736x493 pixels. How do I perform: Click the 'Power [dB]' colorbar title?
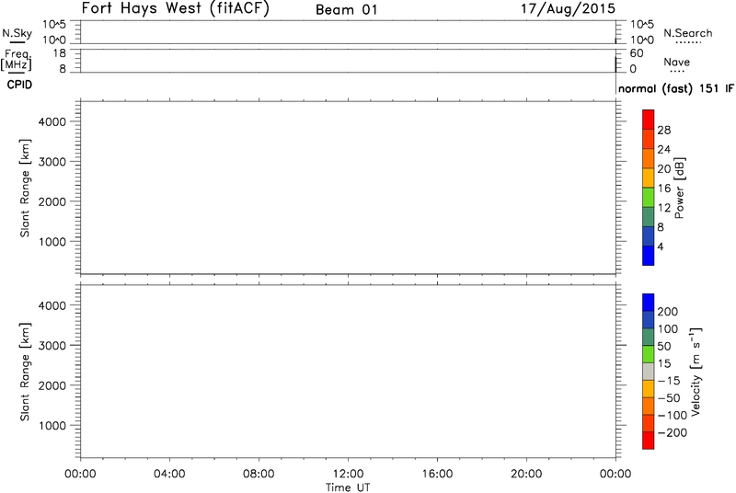tap(679, 189)
